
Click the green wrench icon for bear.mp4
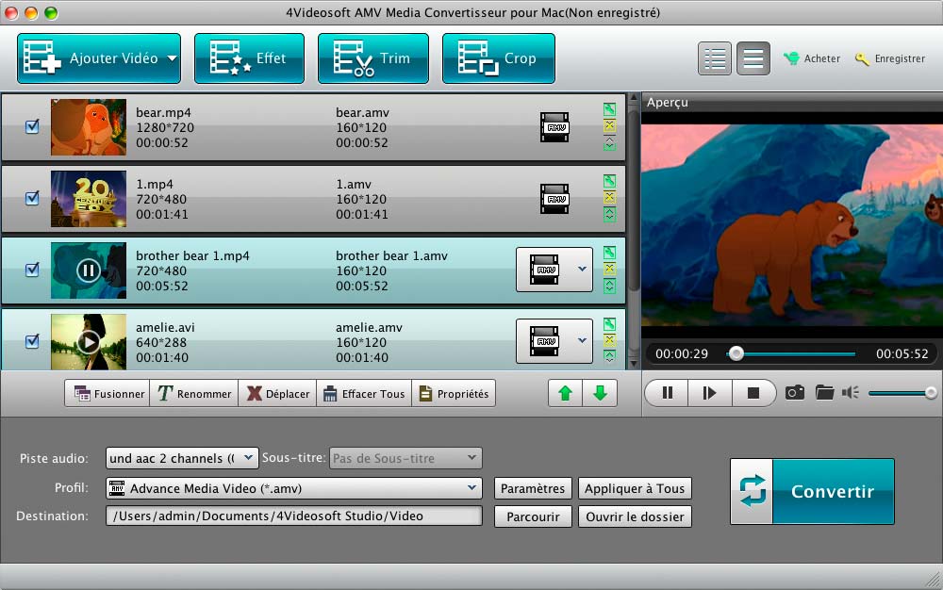609,109
